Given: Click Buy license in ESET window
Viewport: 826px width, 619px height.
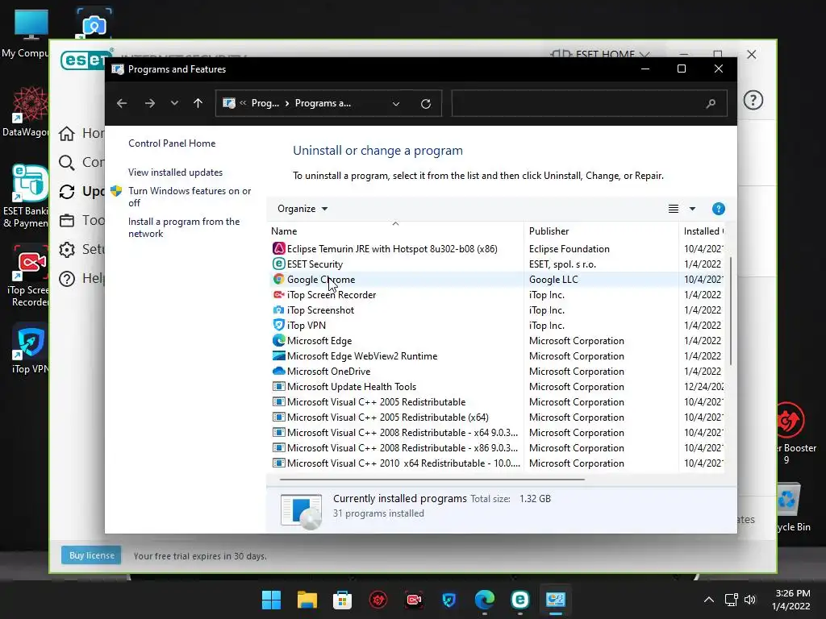Looking at the screenshot, I should (91, 555).
